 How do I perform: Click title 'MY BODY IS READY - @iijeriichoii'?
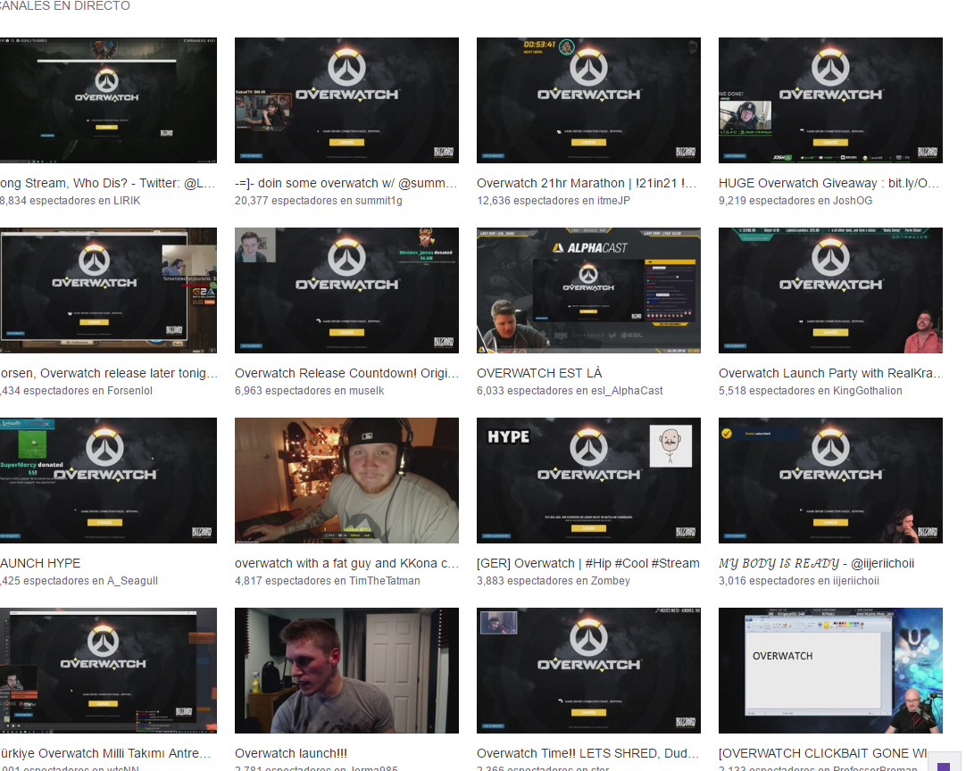click(816, 563)
